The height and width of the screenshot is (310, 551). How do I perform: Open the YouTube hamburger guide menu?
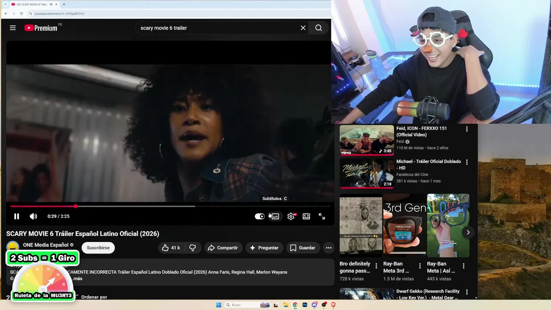pyautogui.click(x=13, y=28)
